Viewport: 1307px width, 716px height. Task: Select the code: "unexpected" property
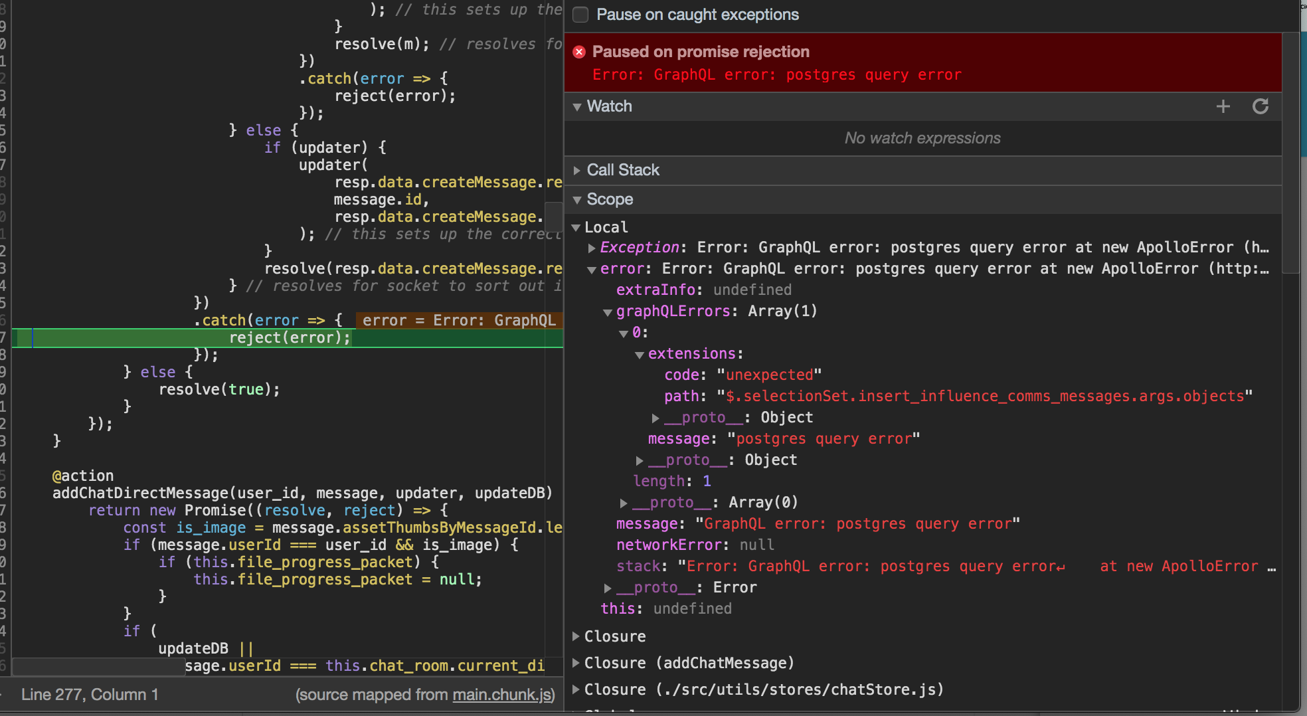[743, 375]
